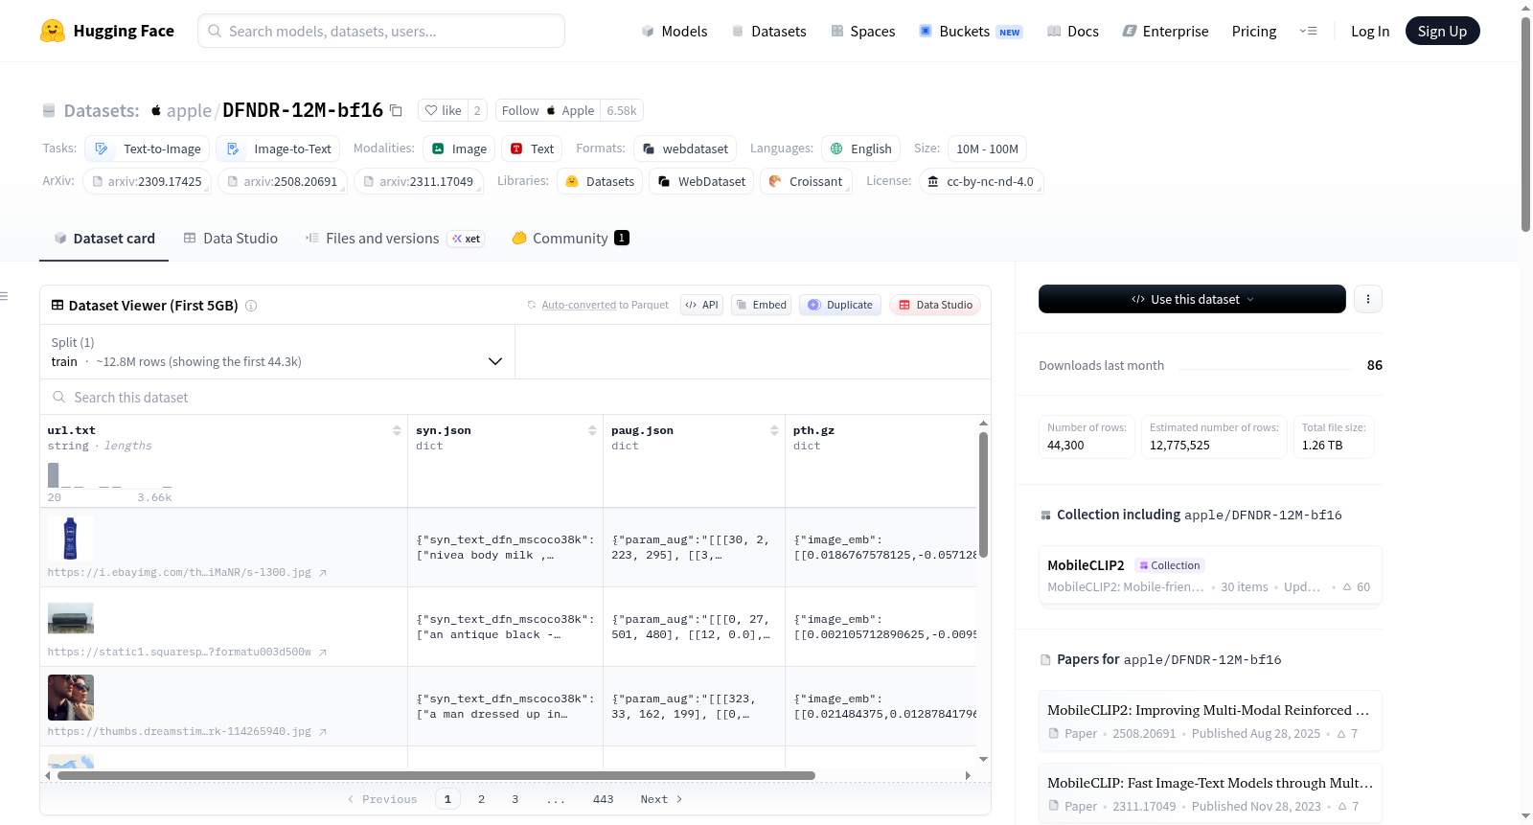The image size is (1533, 825).
Task: Select the Image-to-Text task tag
Action: [278, 149]
